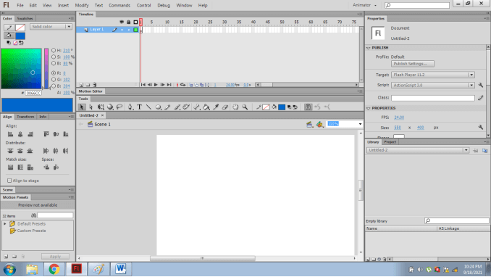The width and height of the screenshot is (491, 277).
Task: Toggle show/hide all layers eye icon
Action: pos(122,22)
